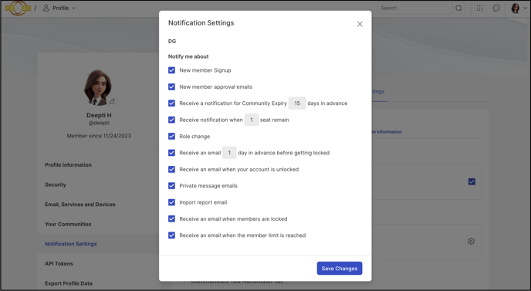
Task: Click in the Search field
Action: (415, 8)
